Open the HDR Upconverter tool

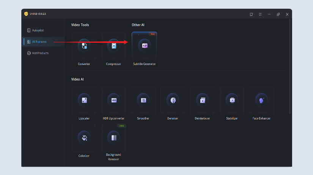point(113,100)
